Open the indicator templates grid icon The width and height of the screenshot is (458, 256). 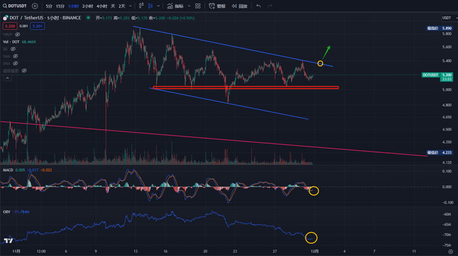tap(197, 6)
